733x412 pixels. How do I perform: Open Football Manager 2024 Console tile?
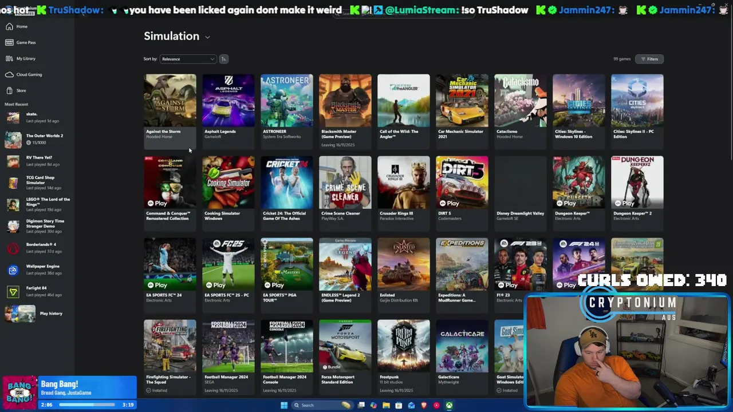tap(287, 356)
